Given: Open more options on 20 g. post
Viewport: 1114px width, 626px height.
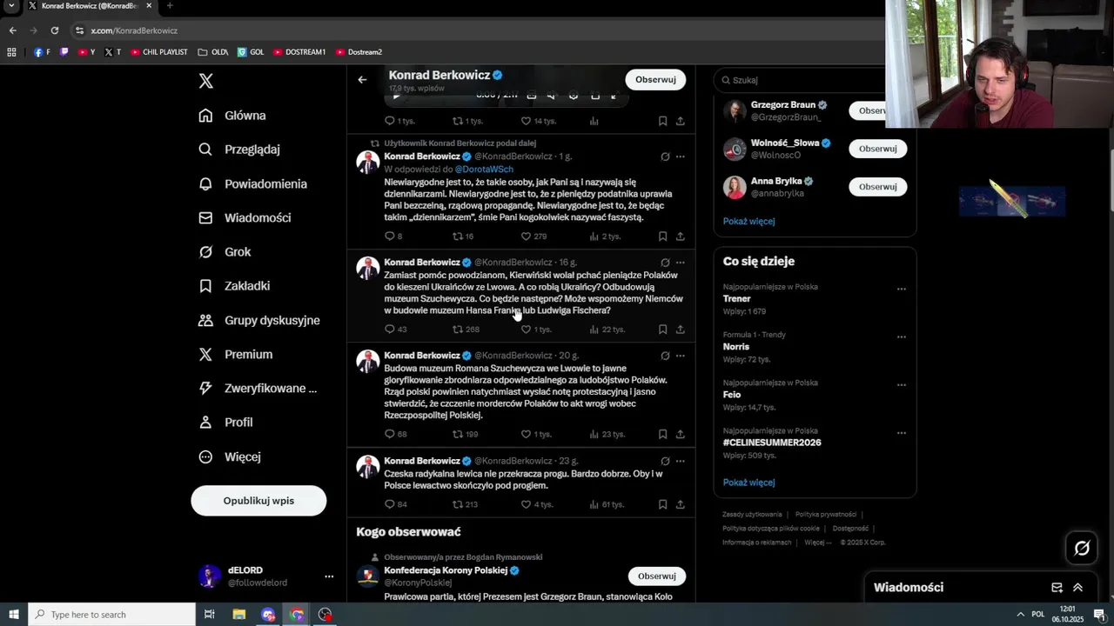Looking at the screenshot, I should [681, 356].
